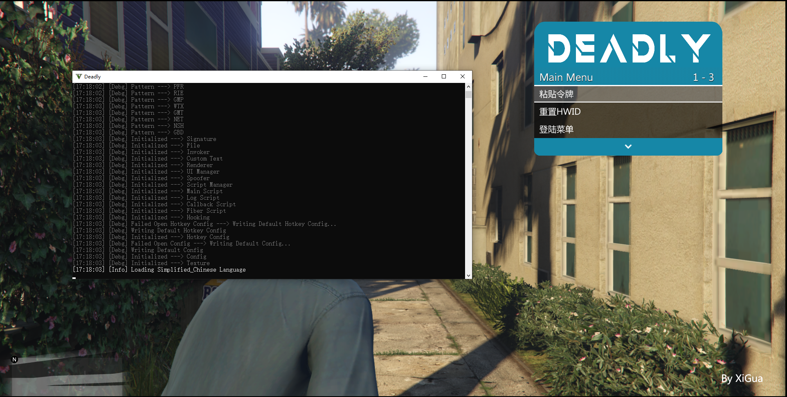Click the console scrollbar down arrow
The height and width of the screenshot is (397, 787).
(x=468, y=276)
